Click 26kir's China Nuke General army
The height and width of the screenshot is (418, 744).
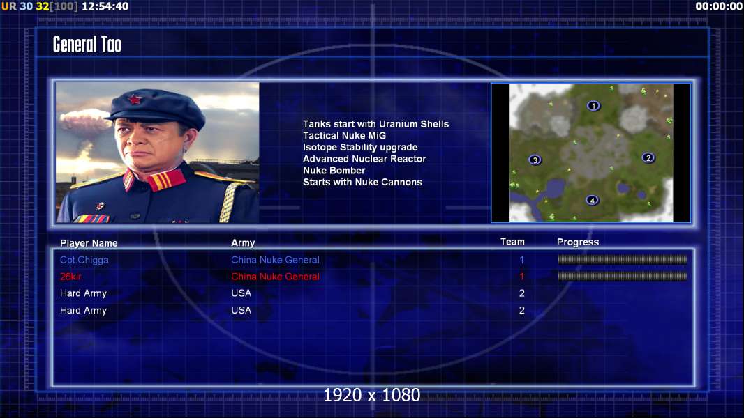pos(275,277)
